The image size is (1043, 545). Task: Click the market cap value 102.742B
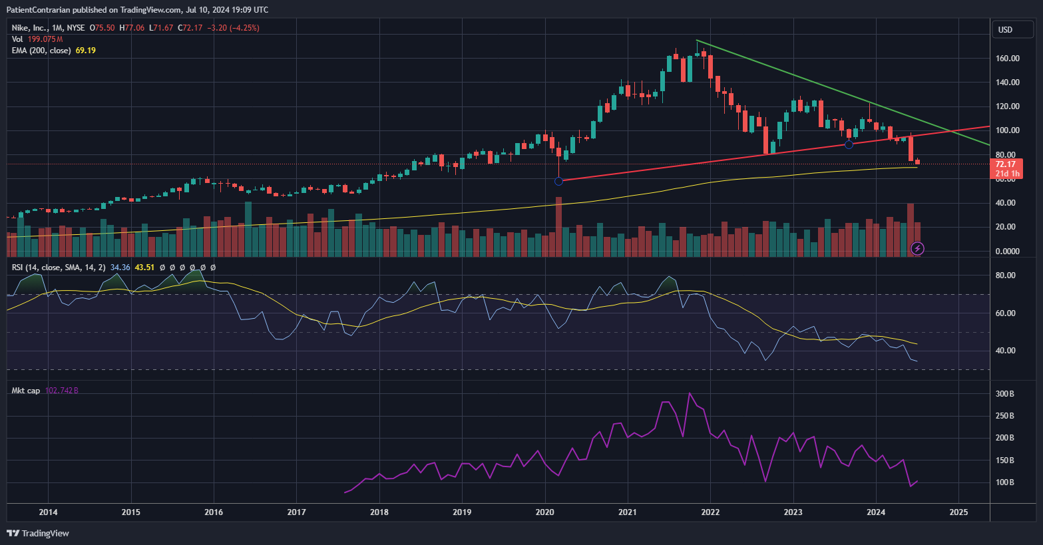coord(62,391)
